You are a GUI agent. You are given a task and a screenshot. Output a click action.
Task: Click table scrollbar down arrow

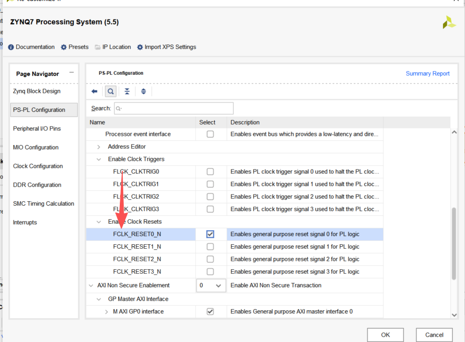pos(454,315)
